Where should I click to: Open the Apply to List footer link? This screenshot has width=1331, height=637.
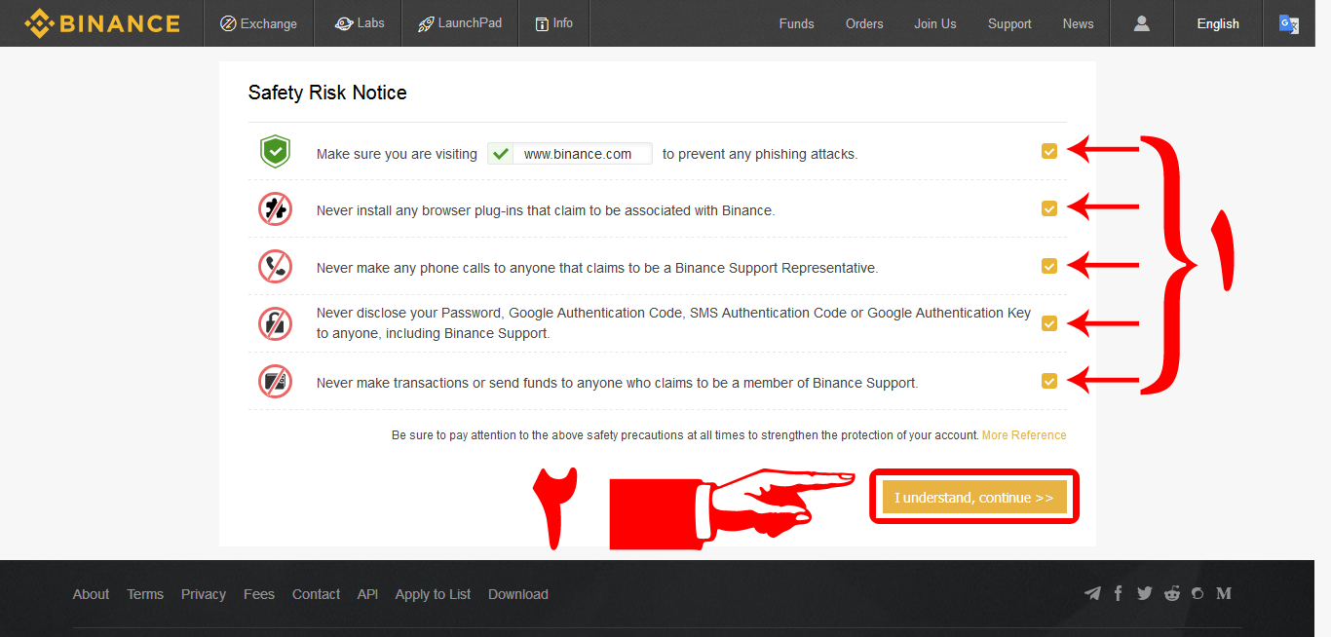tap(433, 594)
